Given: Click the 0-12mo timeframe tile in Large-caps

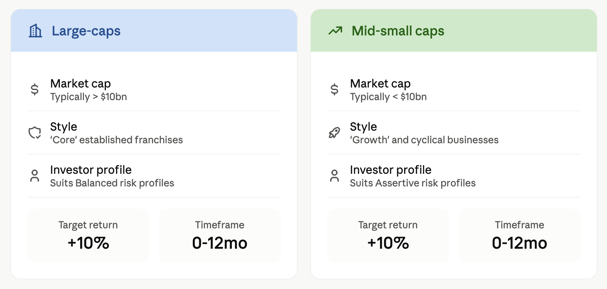Looking at the screenshot, I should pos(220,236).
